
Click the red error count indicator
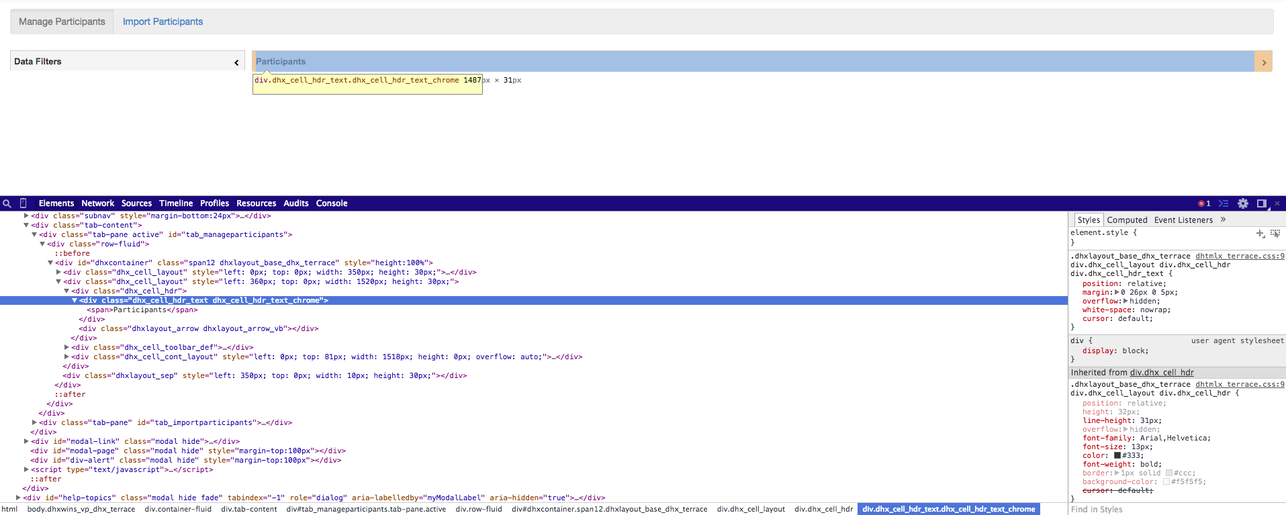(x=1204, y=203)
